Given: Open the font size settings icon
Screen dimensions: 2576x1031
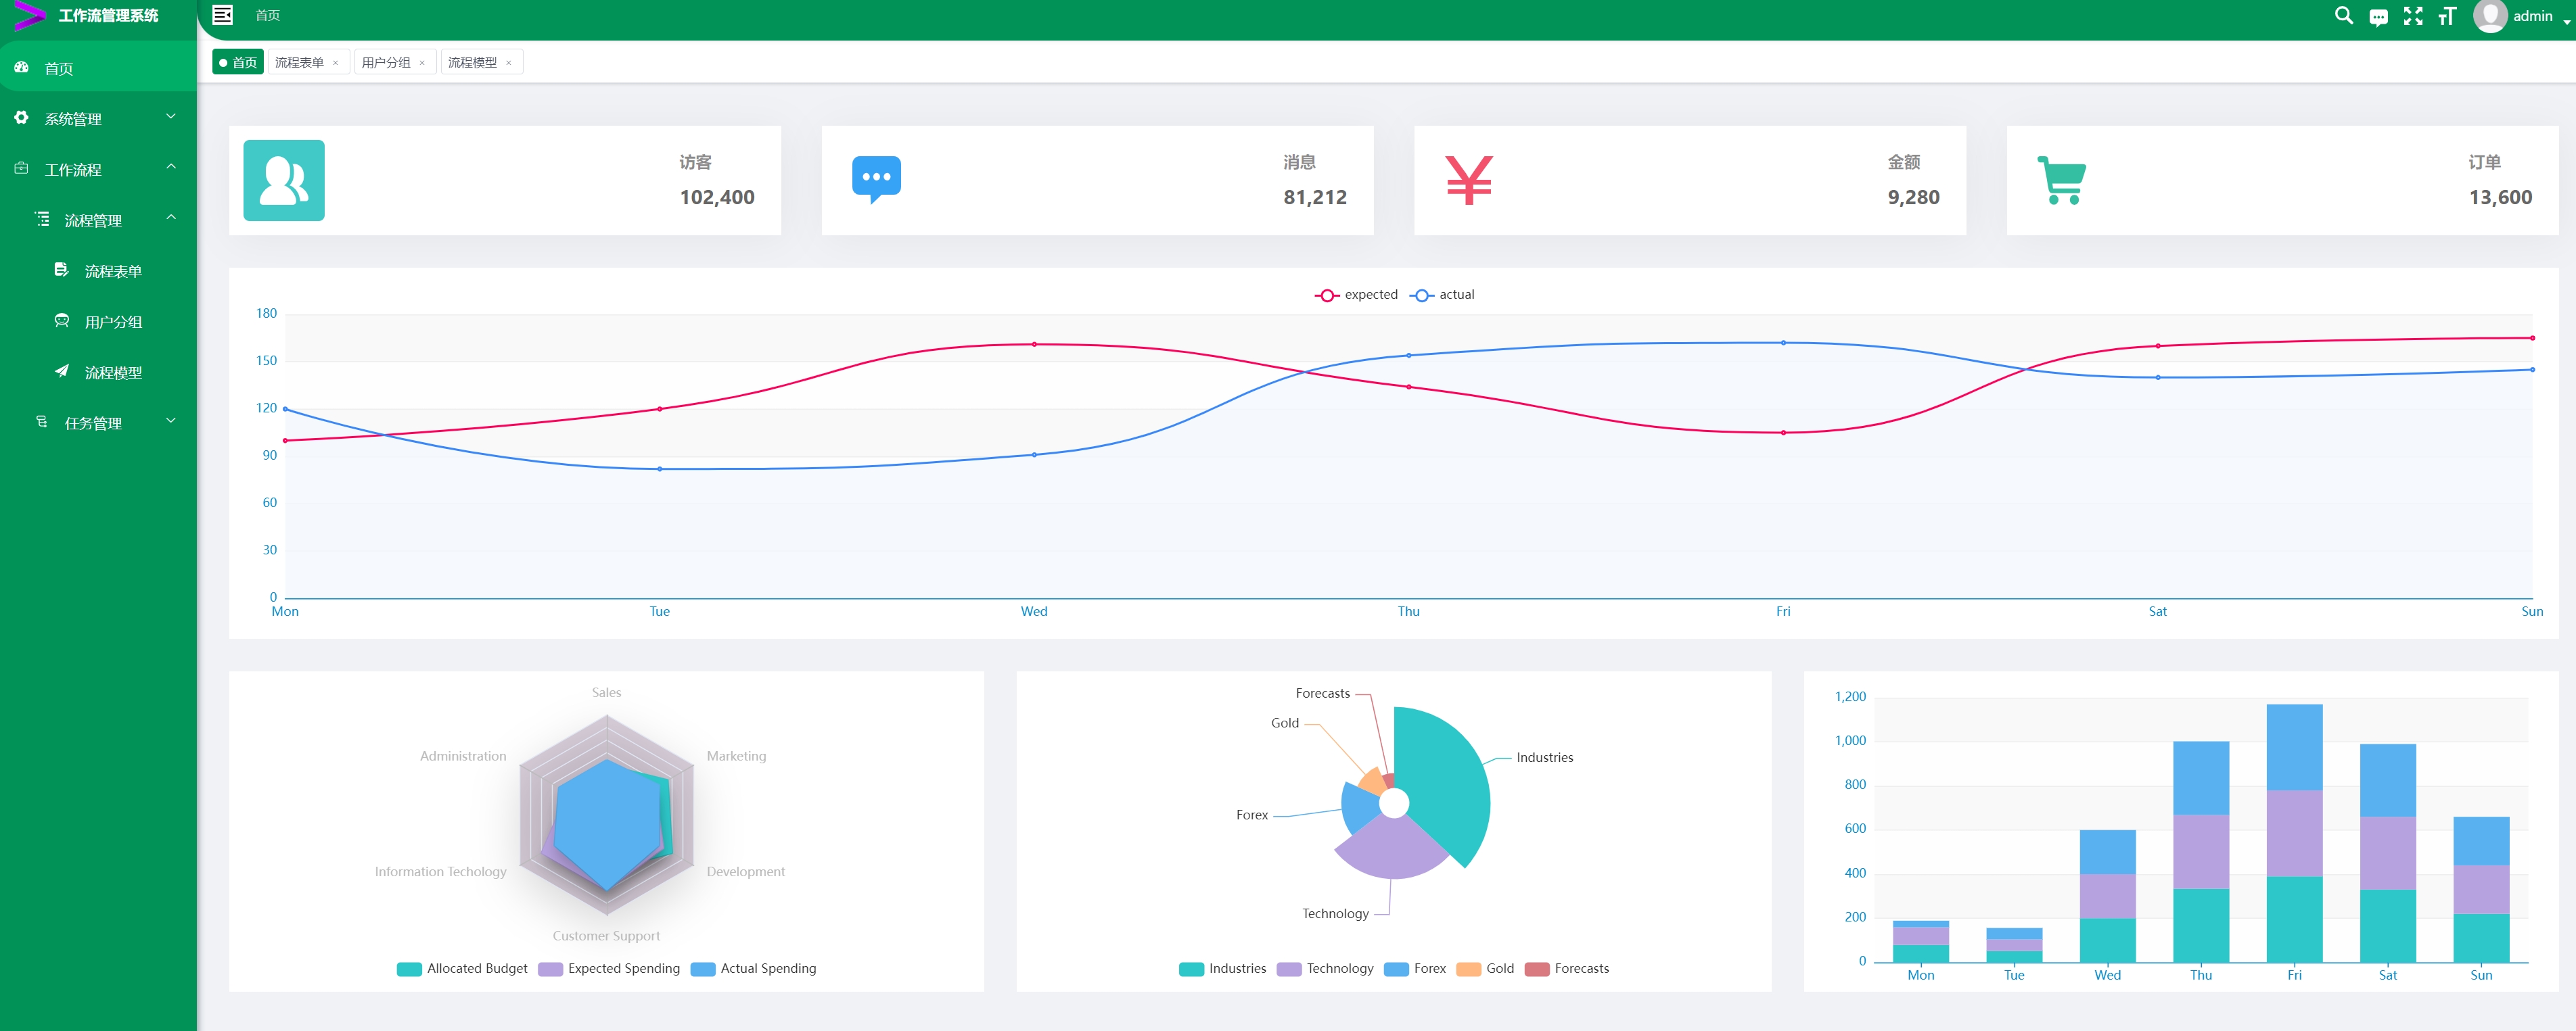Looking at the screenshot, I should coord(2447,15).
